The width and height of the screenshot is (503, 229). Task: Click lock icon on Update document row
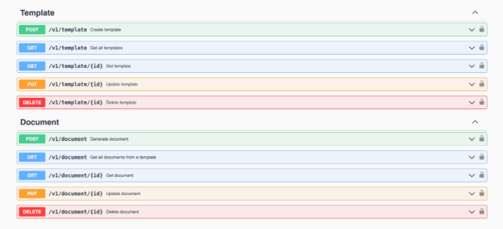click(x=482, y=193)
